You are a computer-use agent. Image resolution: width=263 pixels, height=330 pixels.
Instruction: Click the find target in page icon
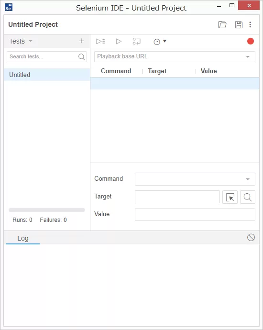(248, 197)
